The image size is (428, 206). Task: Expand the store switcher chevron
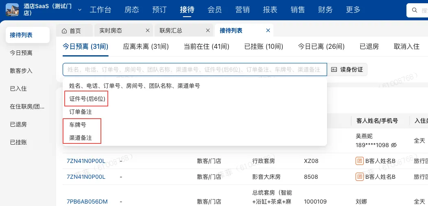(80, 10)
